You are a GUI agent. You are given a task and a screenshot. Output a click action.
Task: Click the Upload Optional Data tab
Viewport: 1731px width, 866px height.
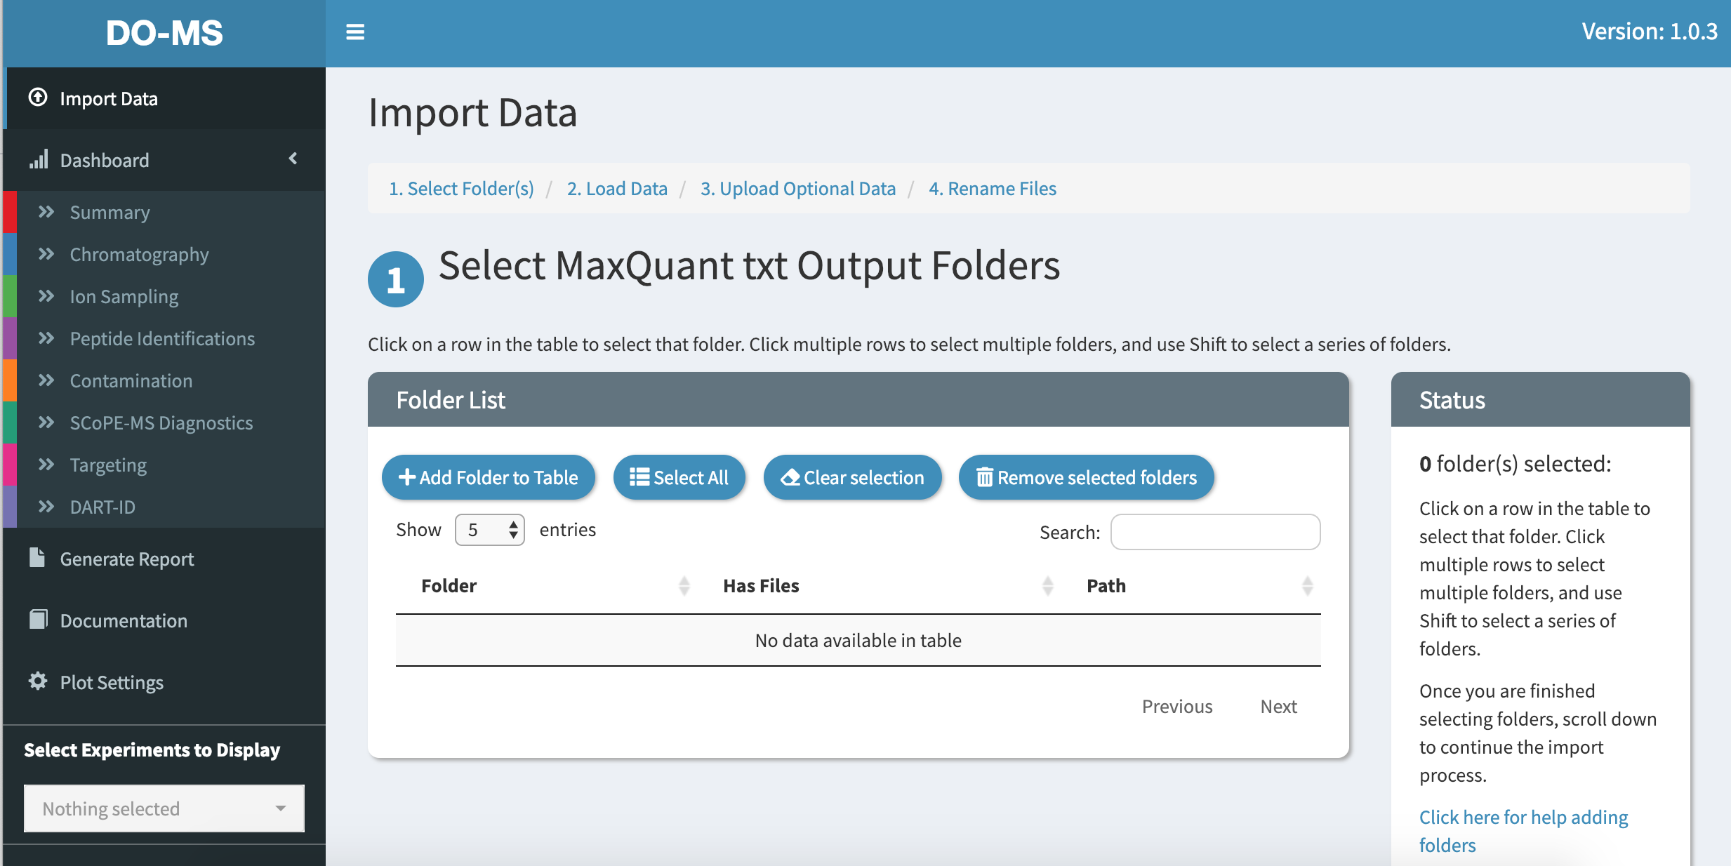[x=797, y=188]
